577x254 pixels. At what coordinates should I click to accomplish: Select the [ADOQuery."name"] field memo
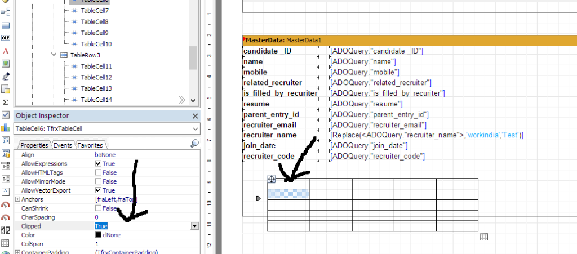tap(363, 61)
